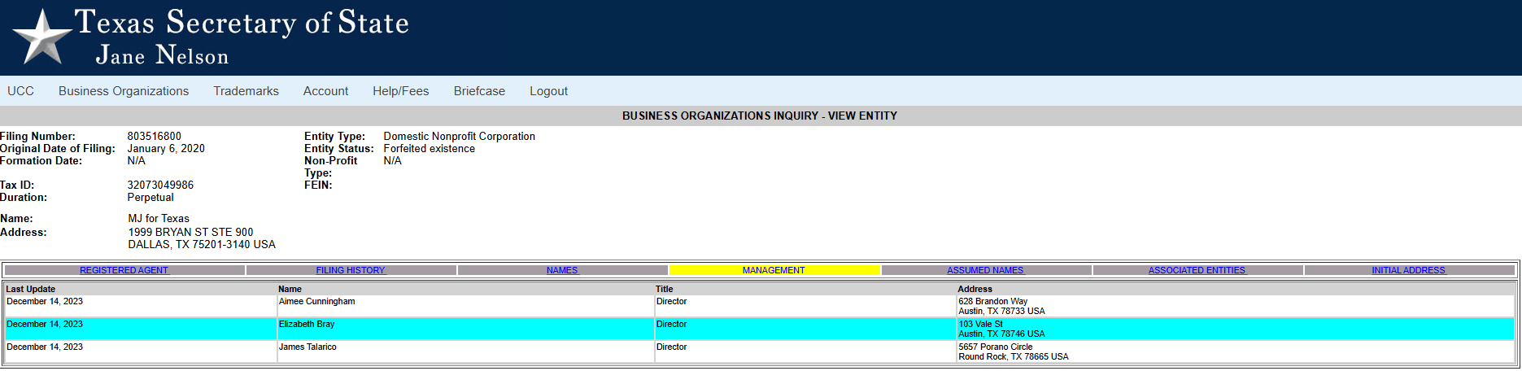Switch to Initial Address tab
Viewport: 1522px width, 371px height.
(x=1408, y=270)
